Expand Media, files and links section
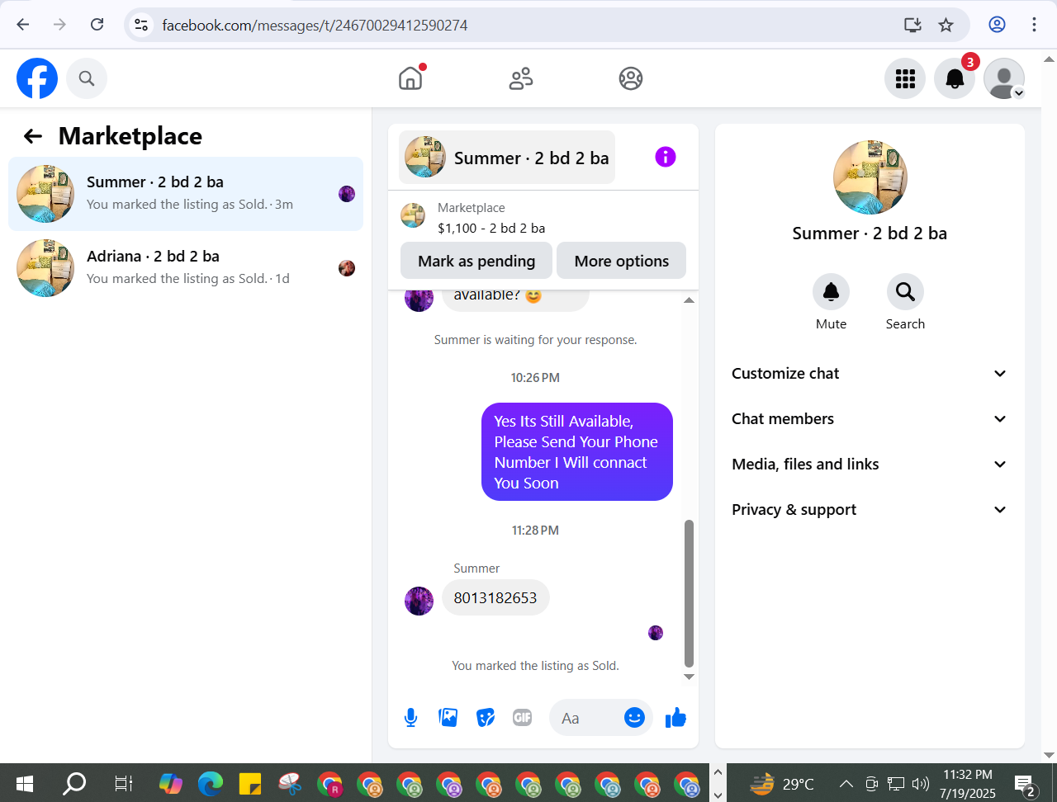This screenshot has width=1057, height=802. tap(870, 465)
